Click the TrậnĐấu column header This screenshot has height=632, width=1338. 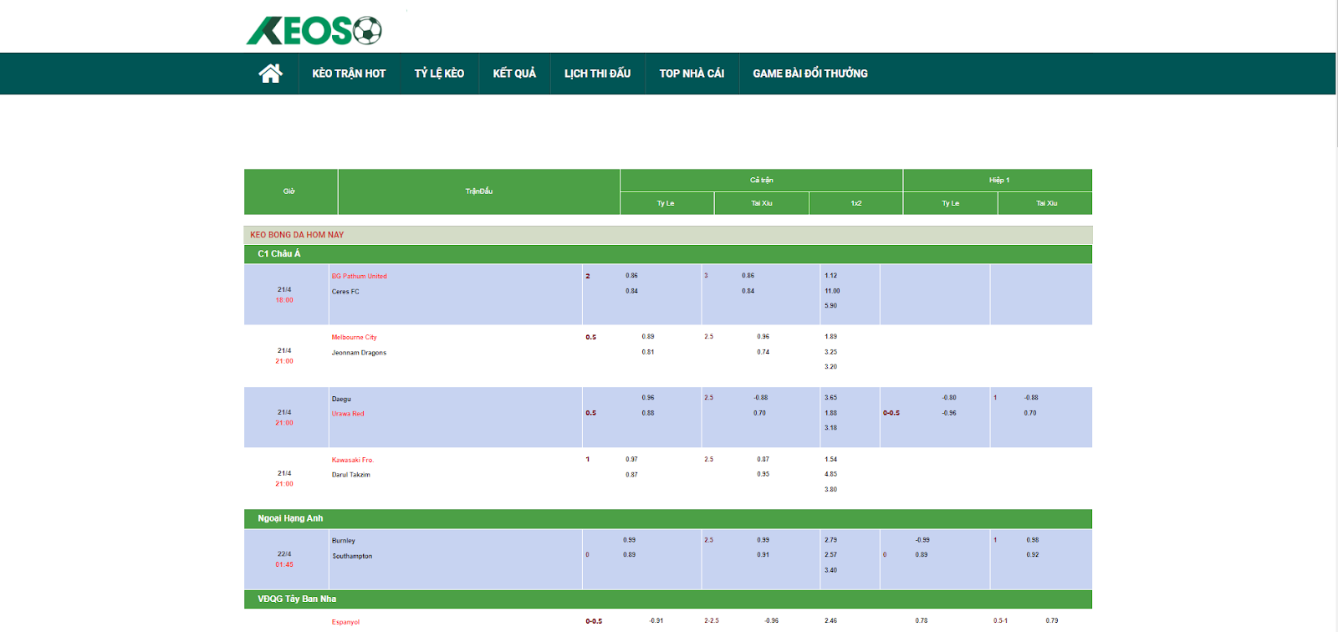479,191
